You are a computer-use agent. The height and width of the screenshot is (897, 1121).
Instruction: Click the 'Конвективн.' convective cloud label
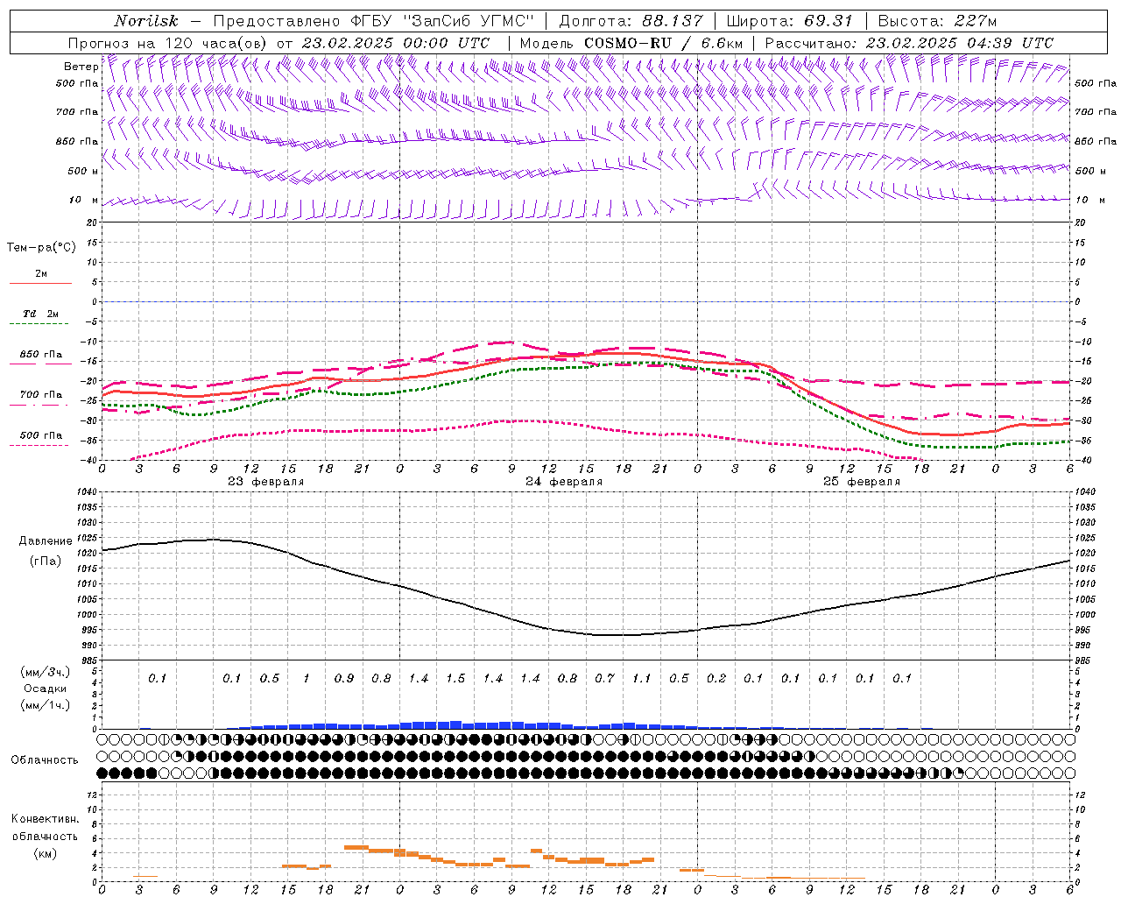tap(45, 819)
